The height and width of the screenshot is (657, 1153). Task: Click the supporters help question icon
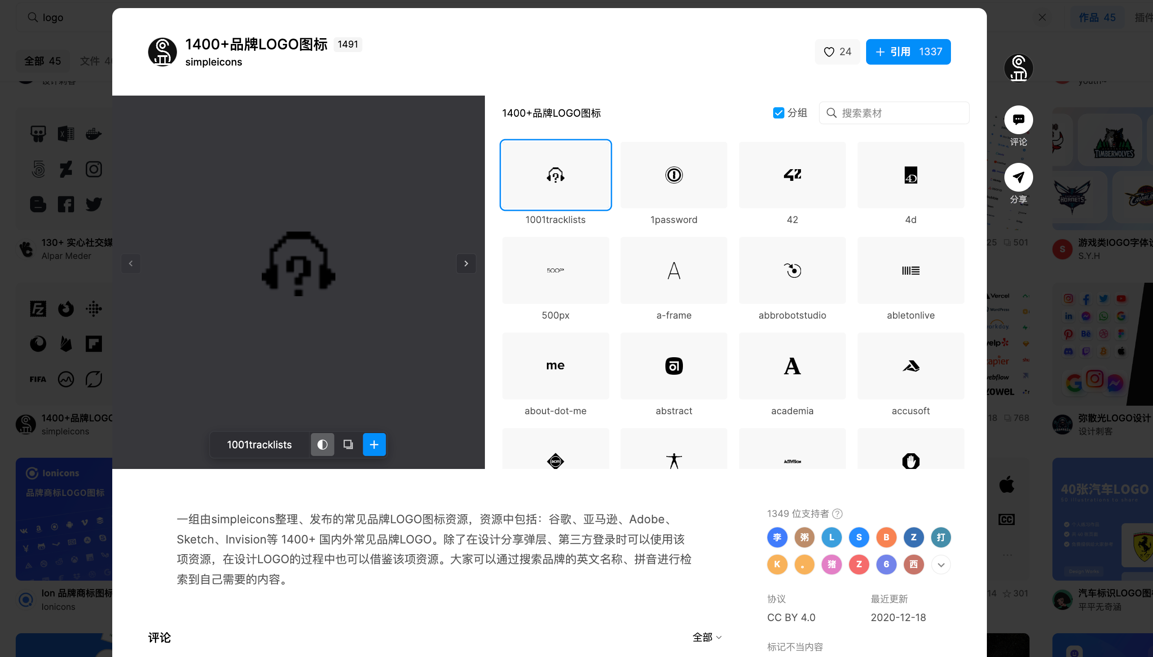pyautogui.click(x=837, y=514)
